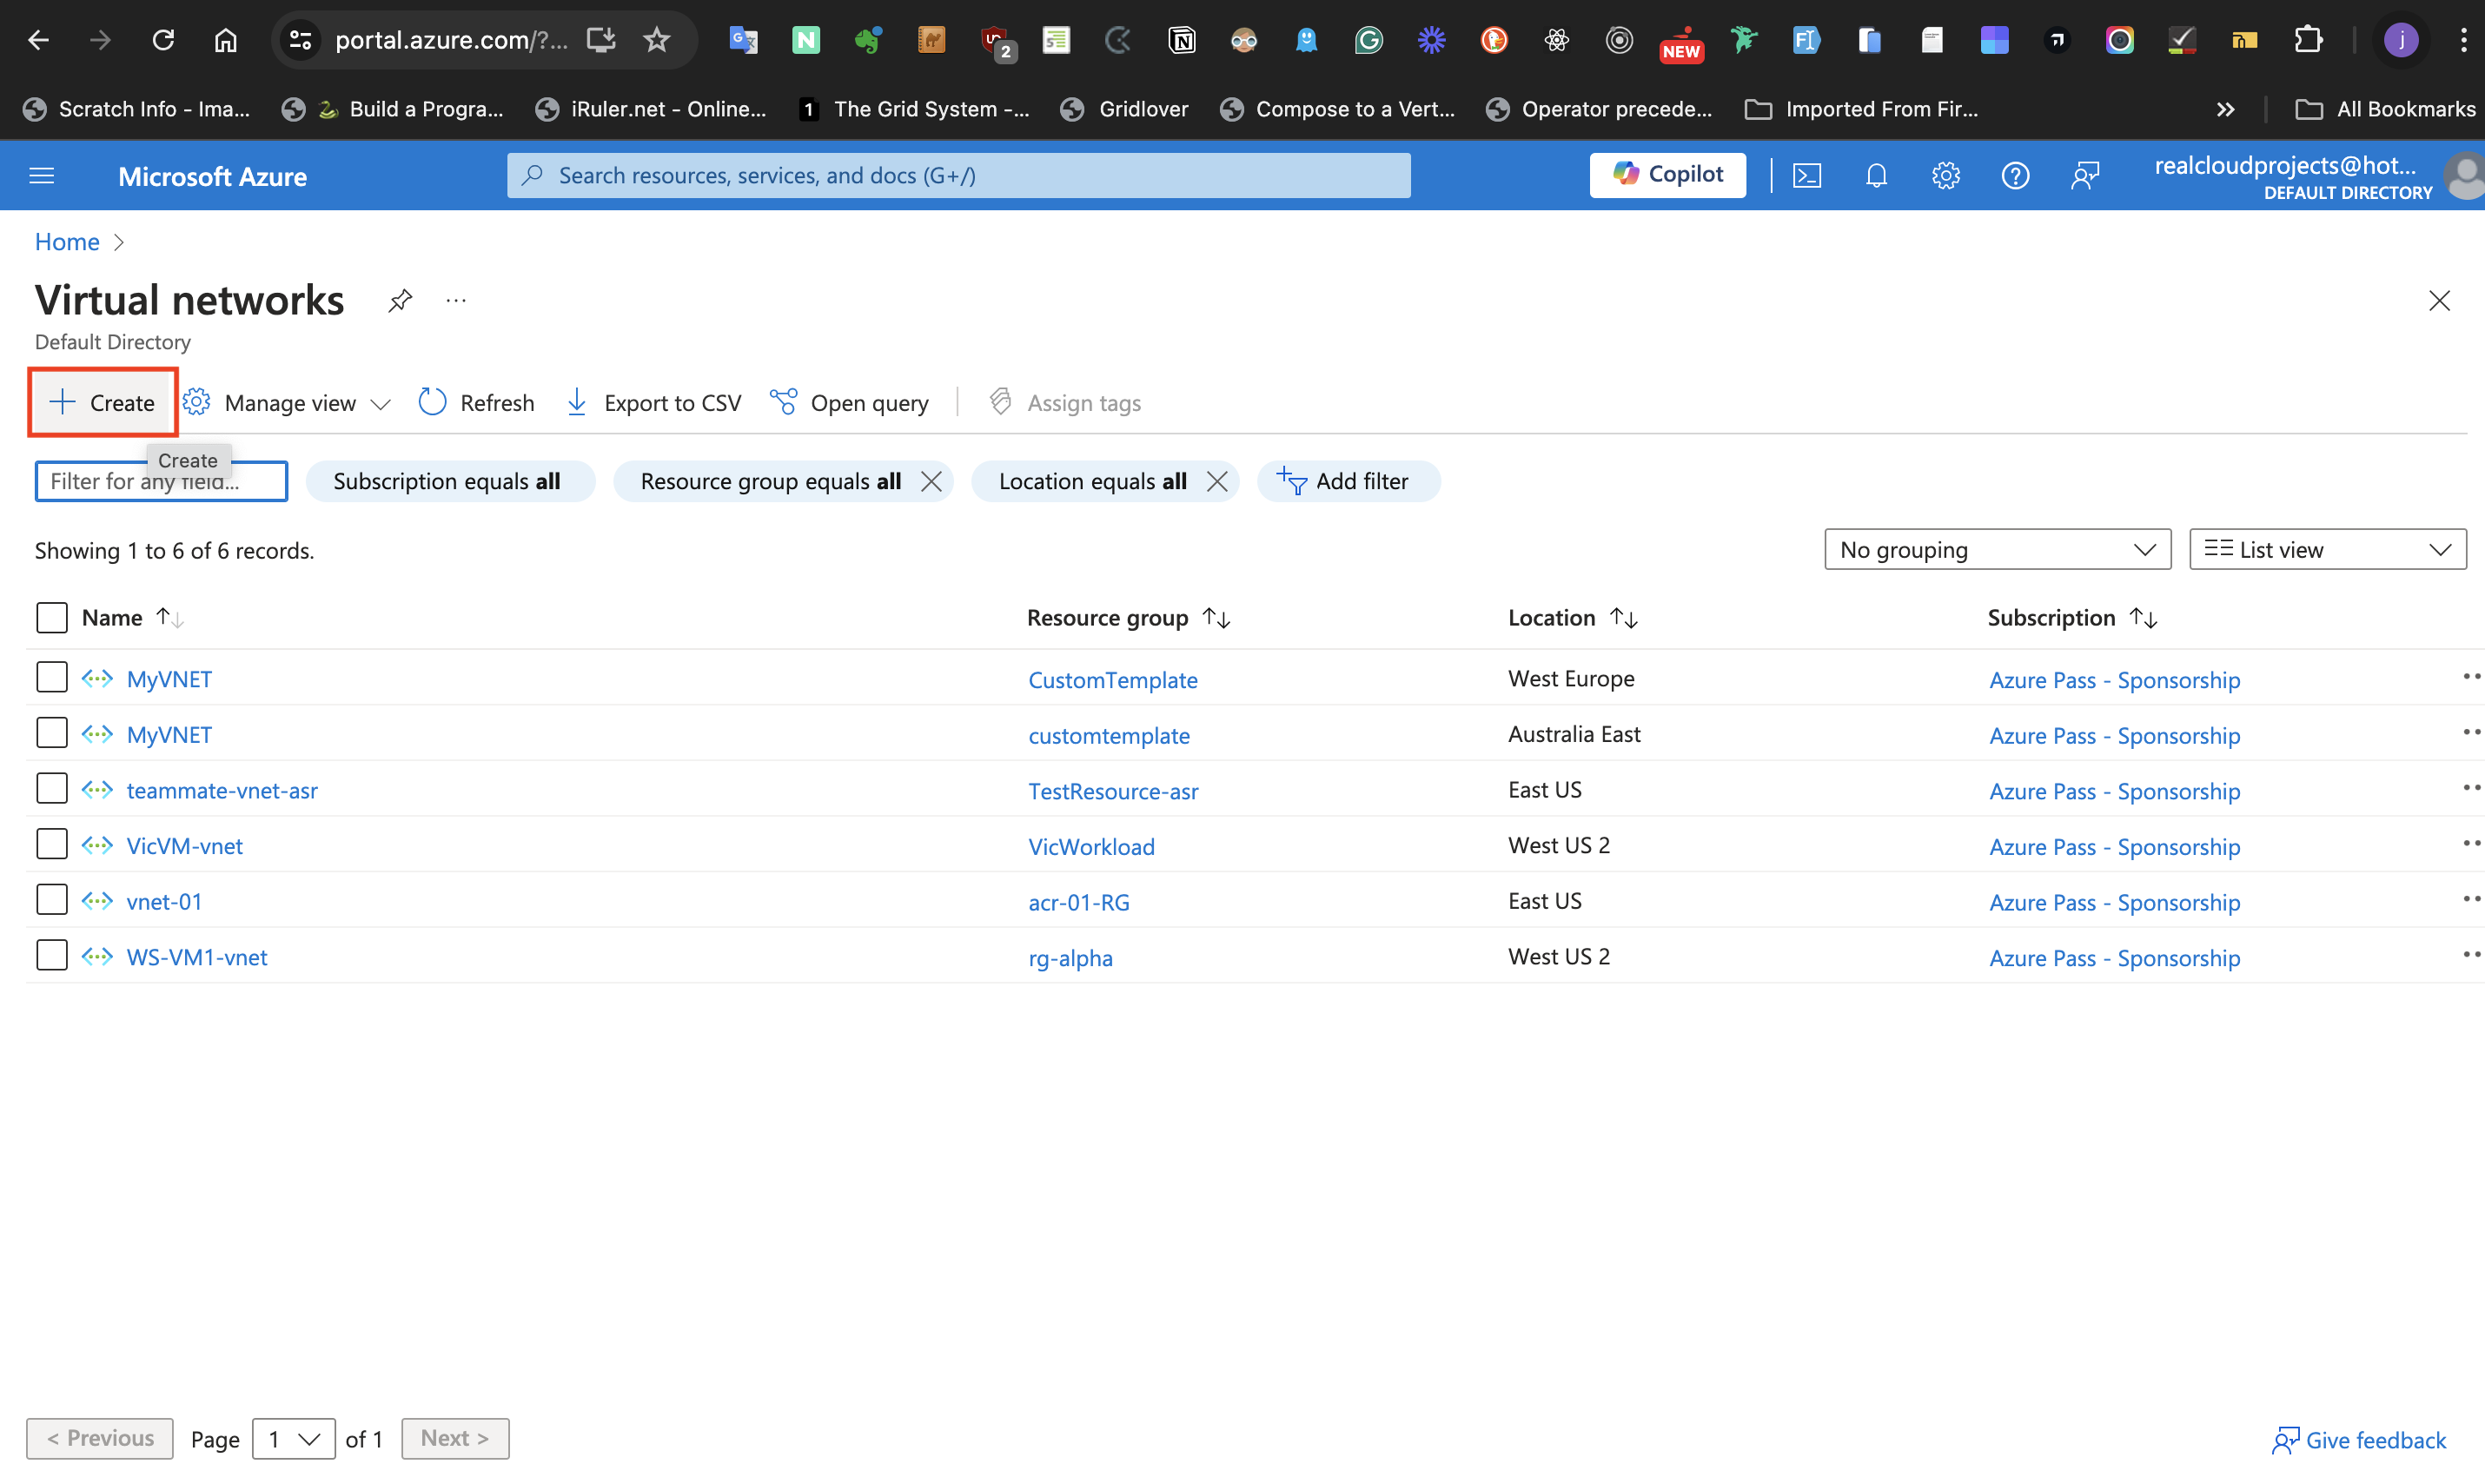Image resolution: width=2485 pixels, height=1484 pixels.
Task: Click the Open query command
Action: pos(849,402)
